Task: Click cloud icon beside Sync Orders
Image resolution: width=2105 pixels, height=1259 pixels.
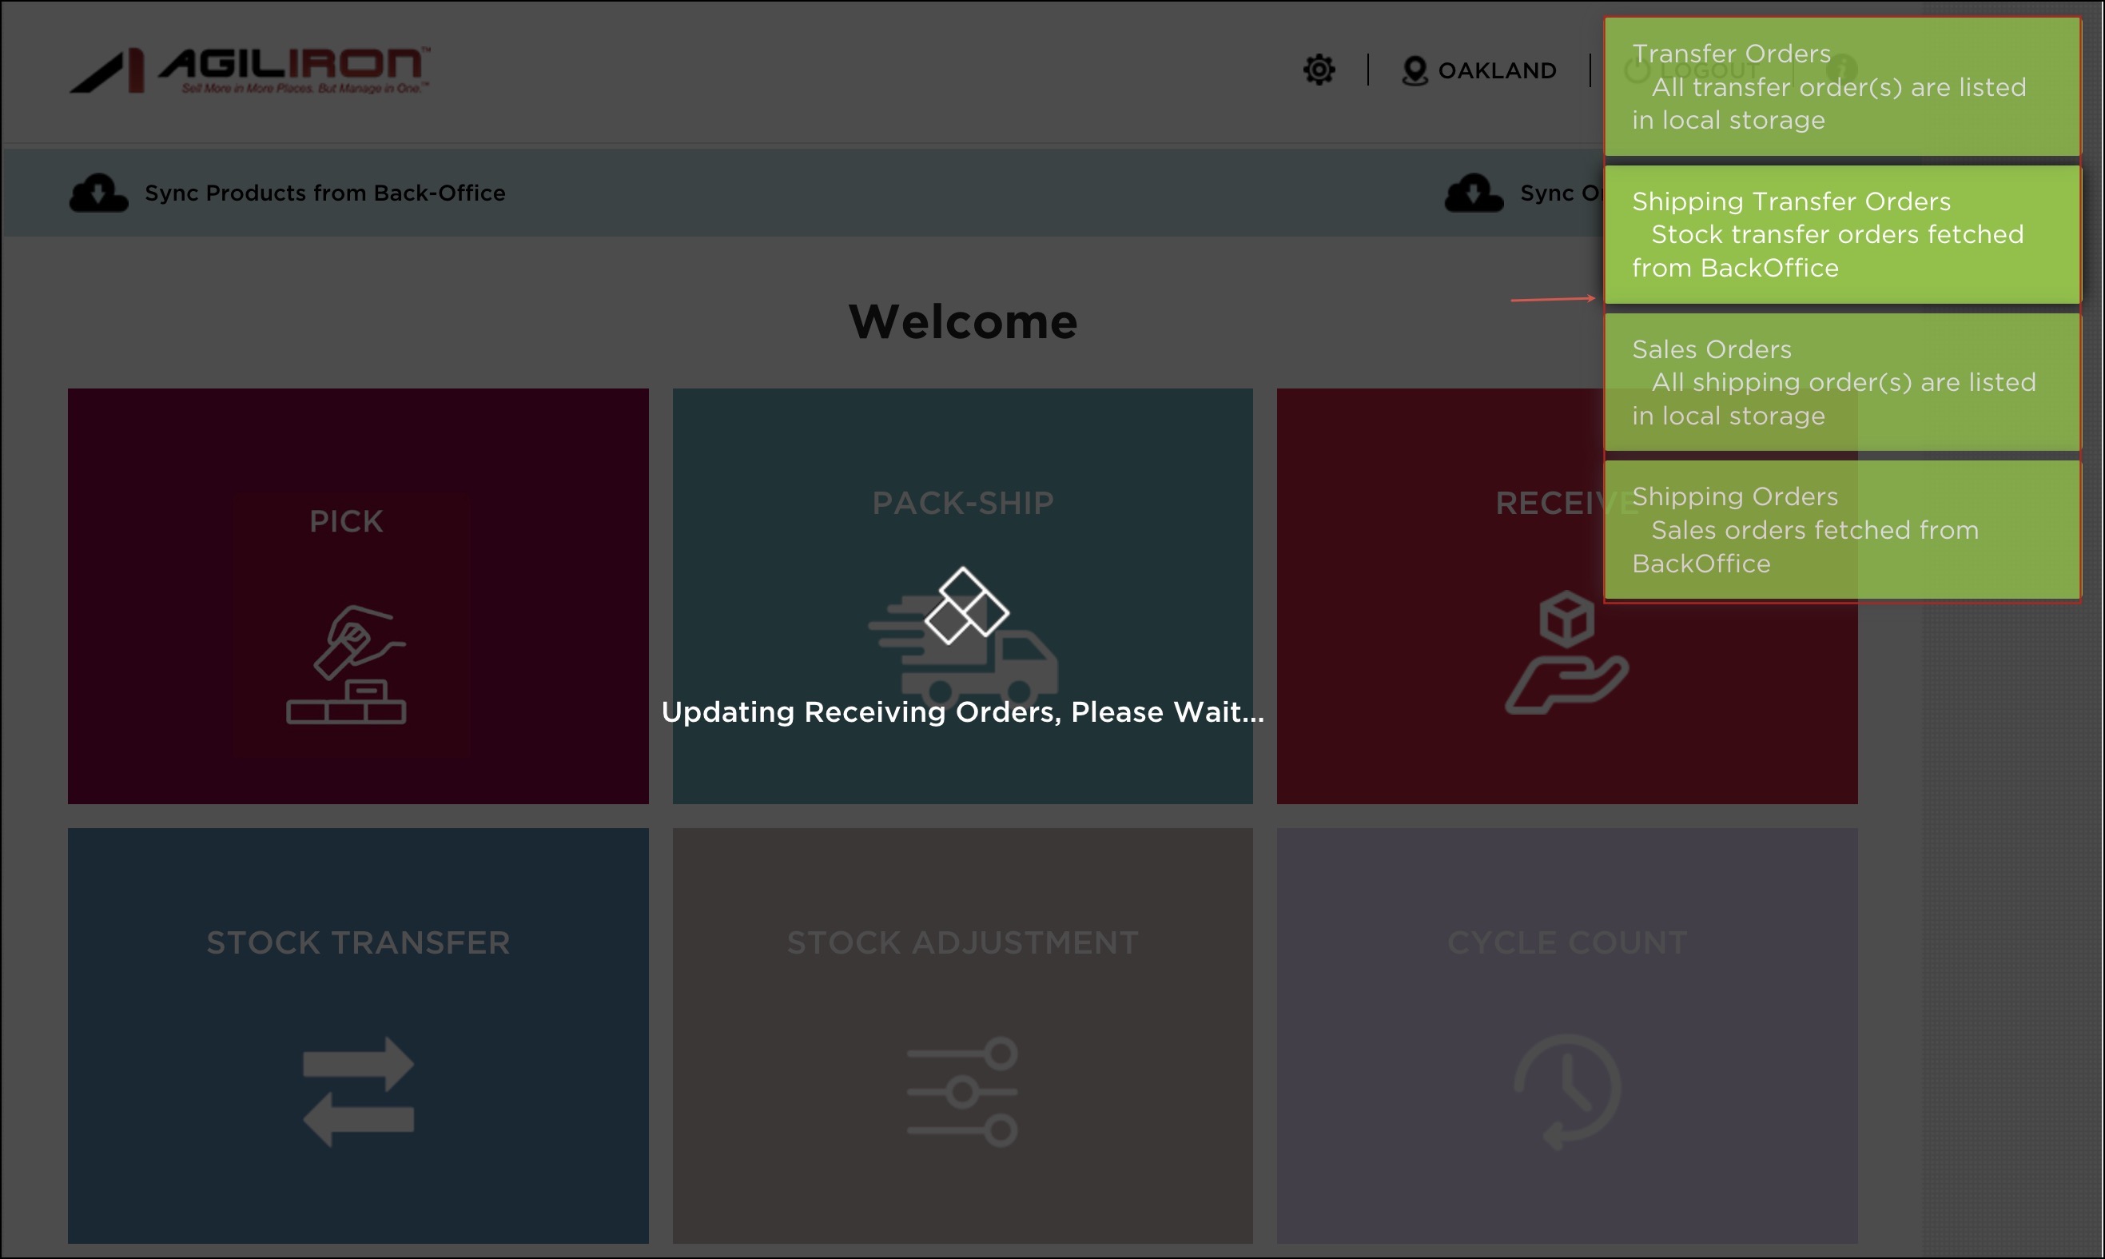Action: coord(1473,193)
